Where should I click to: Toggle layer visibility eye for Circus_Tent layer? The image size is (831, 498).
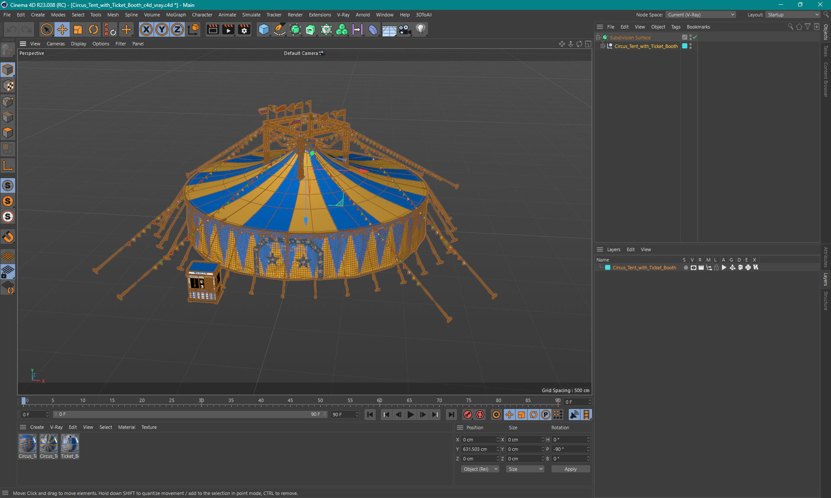coord(693,268)
